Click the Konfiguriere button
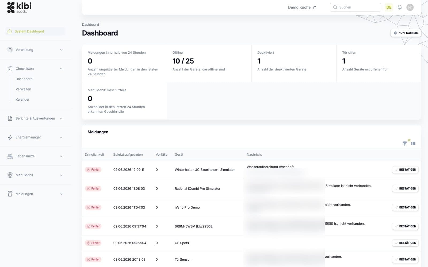428x267 pixels. [x=406, y=33]
